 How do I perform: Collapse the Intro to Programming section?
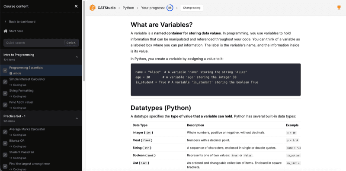pyautogui.click(x=77, y=57)
